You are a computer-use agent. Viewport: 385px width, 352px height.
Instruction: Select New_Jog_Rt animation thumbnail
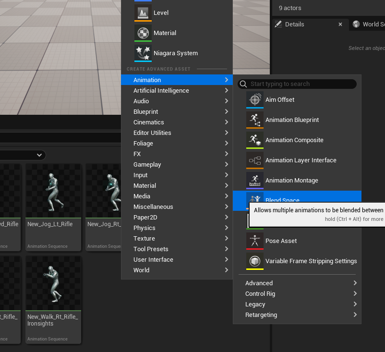coord(103,191)
